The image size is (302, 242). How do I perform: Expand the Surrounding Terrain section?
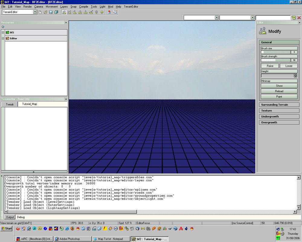(279, 105)
